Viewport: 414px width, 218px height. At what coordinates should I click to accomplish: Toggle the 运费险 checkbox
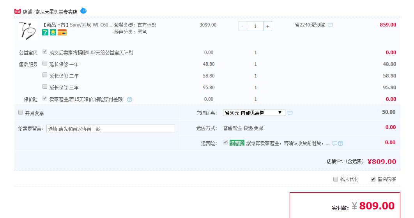[225, 142]
